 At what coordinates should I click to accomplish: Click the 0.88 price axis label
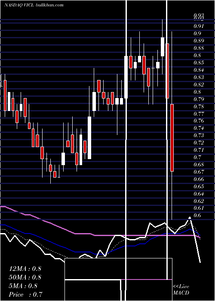pos(199,48)
